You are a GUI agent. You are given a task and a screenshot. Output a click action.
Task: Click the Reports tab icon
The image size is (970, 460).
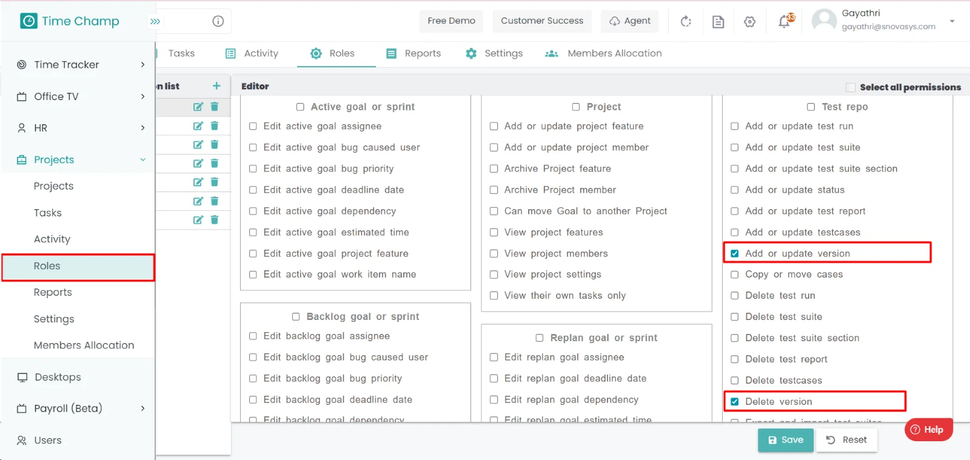tap(392, 53)
